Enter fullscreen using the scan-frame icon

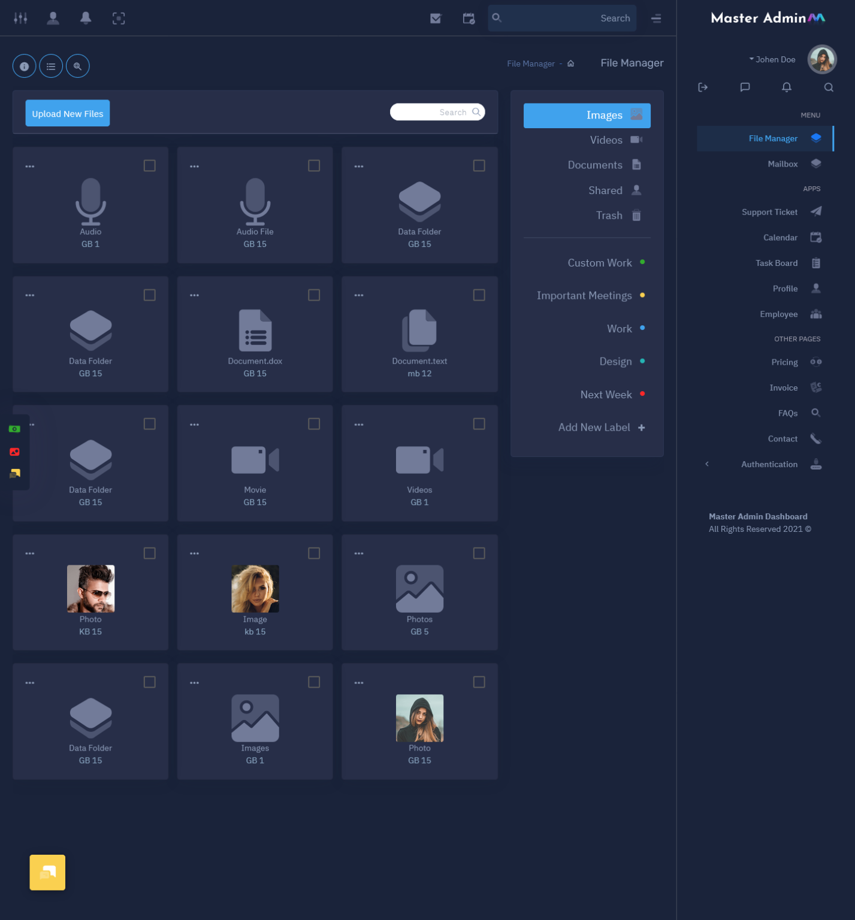pyautogui.click(x=119, y=18)
